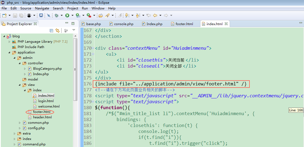
Task: Collapse the blog project node
Action: [4, 36]
